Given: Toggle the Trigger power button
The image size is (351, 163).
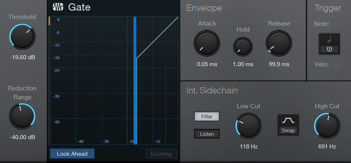Looking at the screenshot, I should tap(329, 49).
